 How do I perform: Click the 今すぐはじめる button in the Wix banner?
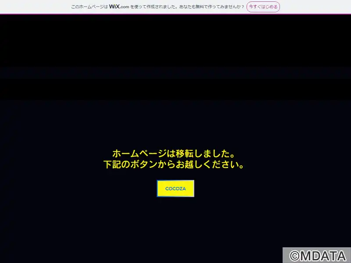[263, 7]
